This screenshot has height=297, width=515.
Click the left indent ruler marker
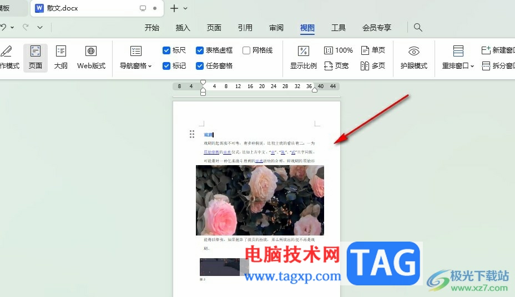pyautogui.click(x=203, y=91)
